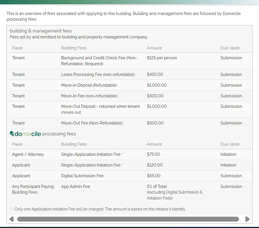Click the $450.00 amount
The width and height of the screenshot is (259, 228).
pos(155,74)
